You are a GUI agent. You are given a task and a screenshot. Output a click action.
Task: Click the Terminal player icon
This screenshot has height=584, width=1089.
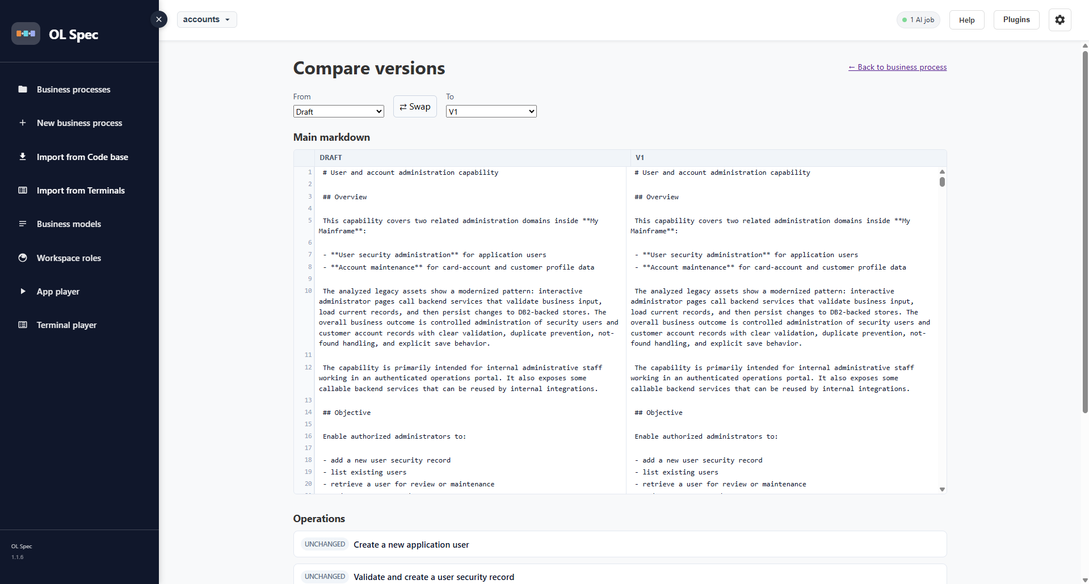coord(23,325)
